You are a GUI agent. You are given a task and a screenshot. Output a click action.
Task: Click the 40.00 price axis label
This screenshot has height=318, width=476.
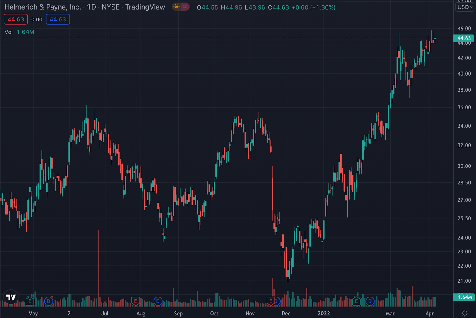pyautogui.click(x=464, y=73)
